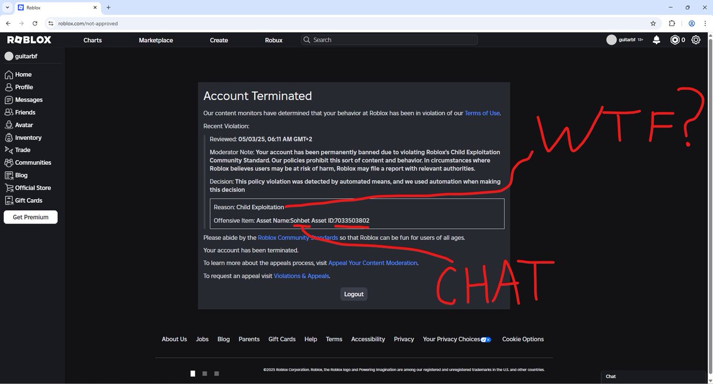Click the site info icon in address bar
The height and width of the screenshot is (384, 713).
(x=51, y=23)
